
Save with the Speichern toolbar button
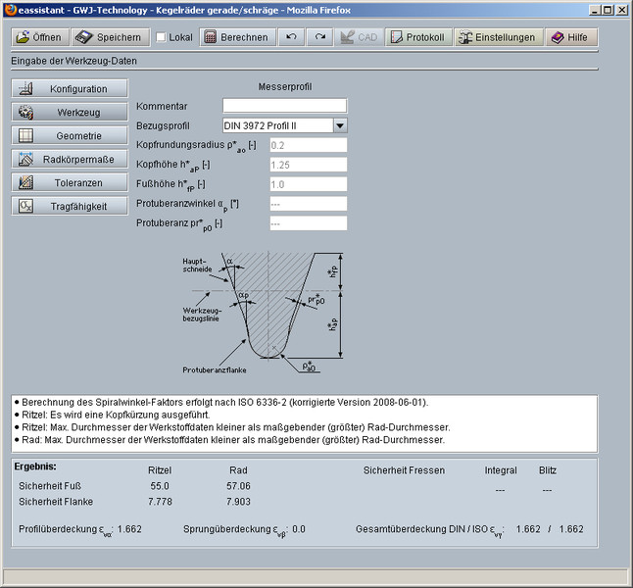(x=109, y=37)
